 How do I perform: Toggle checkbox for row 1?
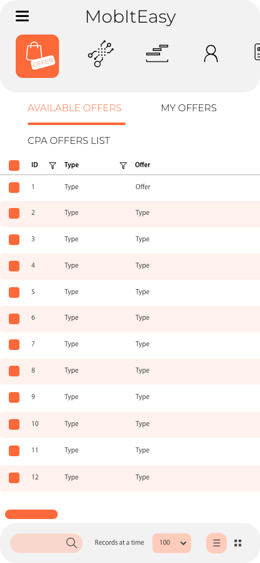coord(14,187)
